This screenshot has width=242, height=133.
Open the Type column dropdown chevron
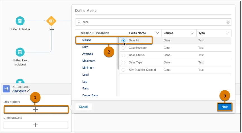coord(227,33)
